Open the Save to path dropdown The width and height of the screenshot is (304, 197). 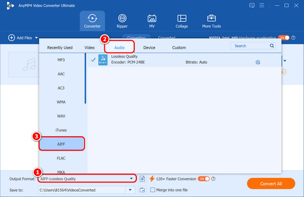tap(130, 190)
